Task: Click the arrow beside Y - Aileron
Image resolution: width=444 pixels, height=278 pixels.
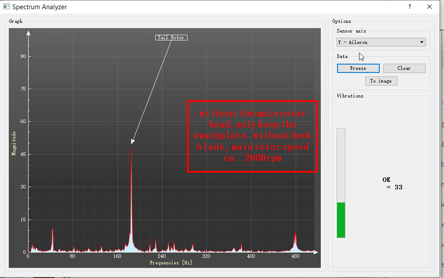Action: point(422,42)
